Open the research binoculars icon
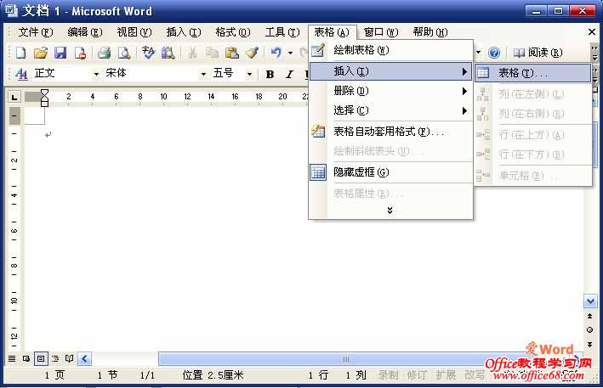 click(x=168, y=53)
